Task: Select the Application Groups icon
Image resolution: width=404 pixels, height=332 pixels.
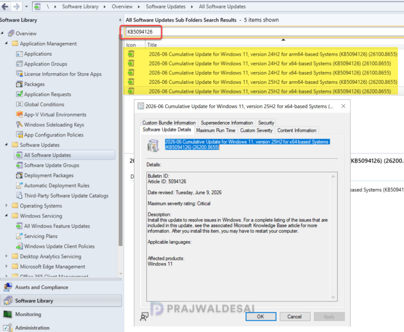Action: click(x=19, y=64)
